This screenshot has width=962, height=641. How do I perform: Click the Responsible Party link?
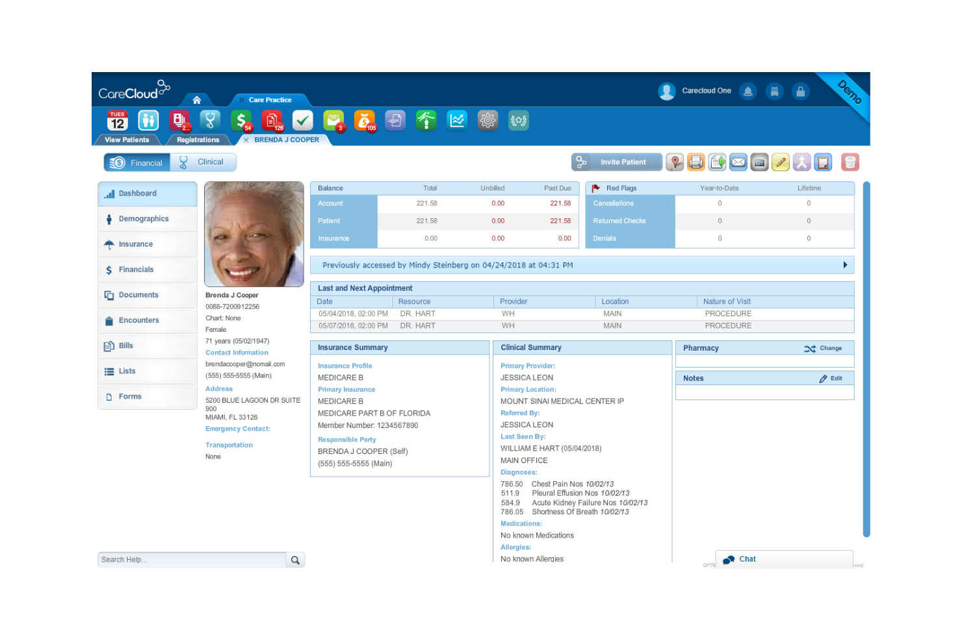347,440
